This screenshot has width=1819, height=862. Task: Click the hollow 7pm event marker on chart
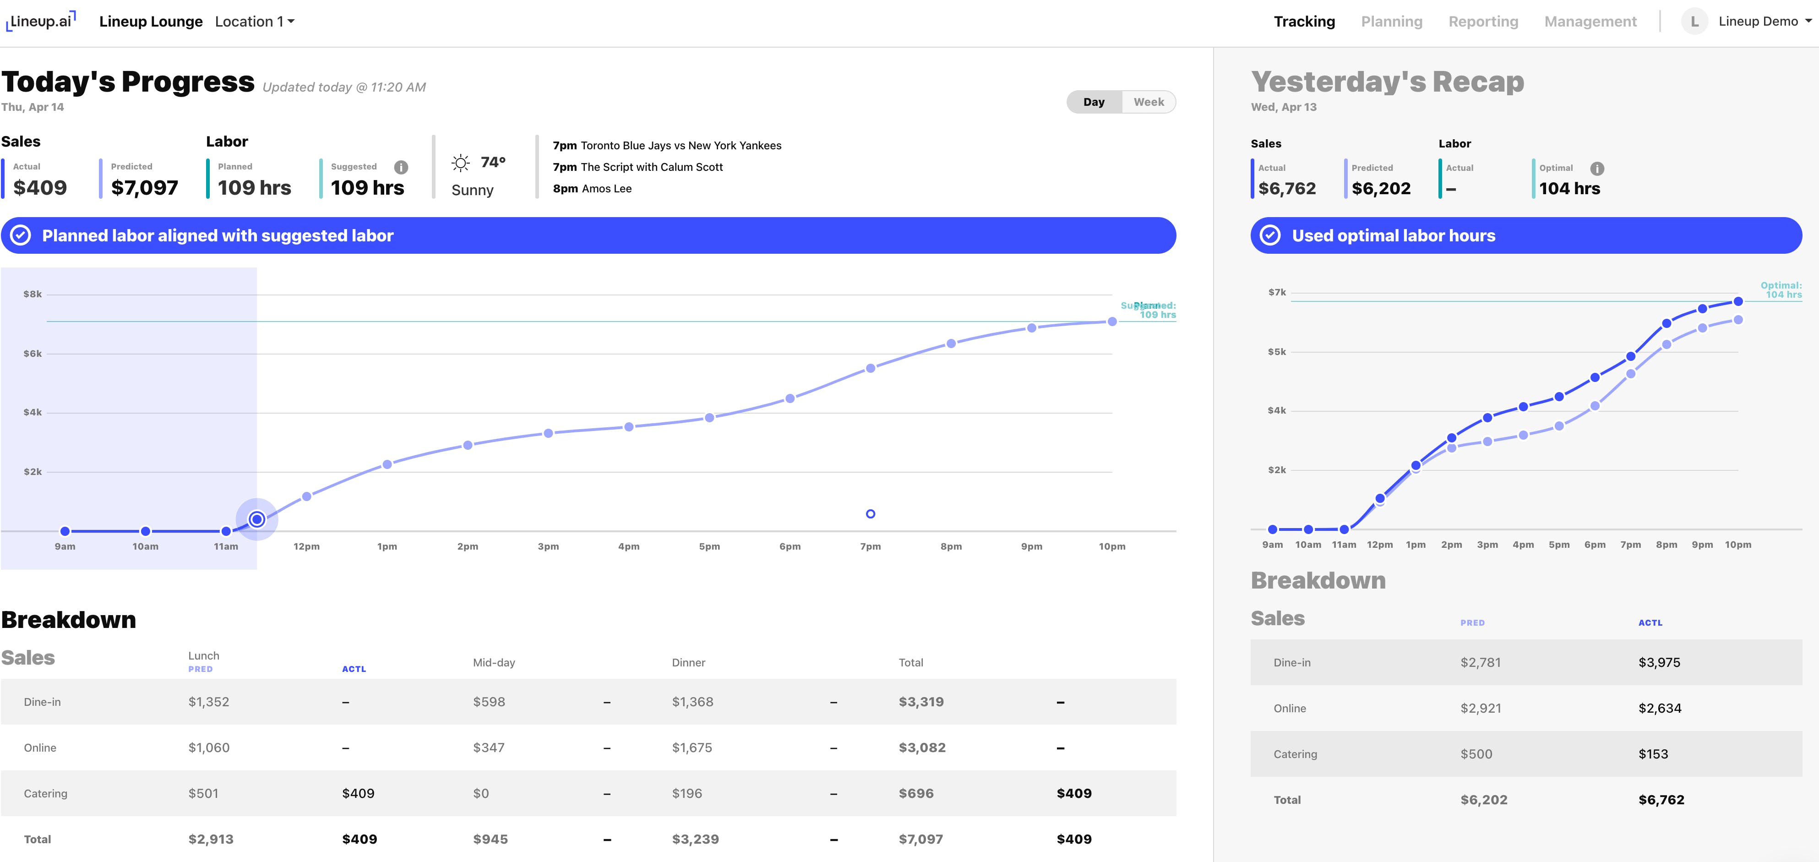(870, 514)
